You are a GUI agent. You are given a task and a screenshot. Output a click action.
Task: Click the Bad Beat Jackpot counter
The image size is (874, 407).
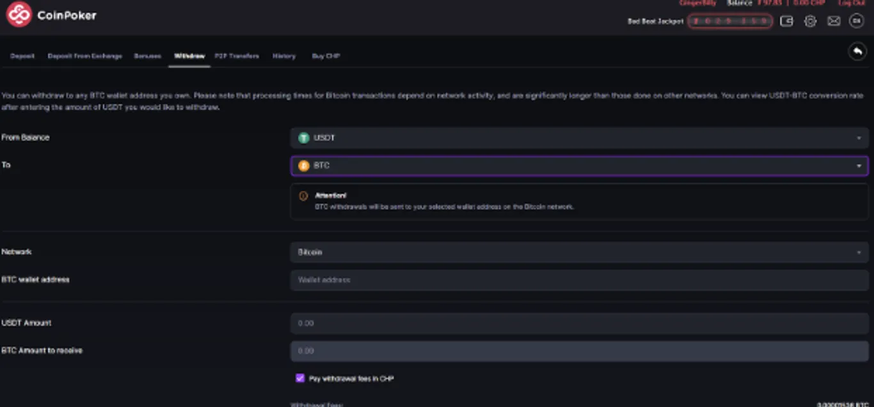tap(730, 21)
